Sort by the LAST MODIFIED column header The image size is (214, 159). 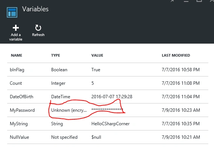pos(176,55)
